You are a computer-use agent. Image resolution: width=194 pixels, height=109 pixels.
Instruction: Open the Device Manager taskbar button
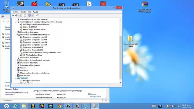(95, 106)
